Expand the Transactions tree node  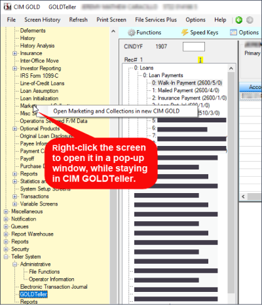[x=14, y=196]
